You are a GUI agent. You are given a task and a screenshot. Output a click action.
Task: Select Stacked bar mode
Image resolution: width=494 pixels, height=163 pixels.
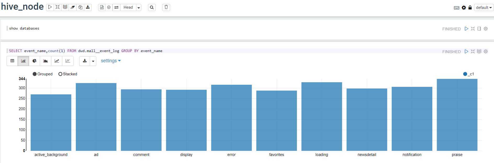click(x=68, y=74)
